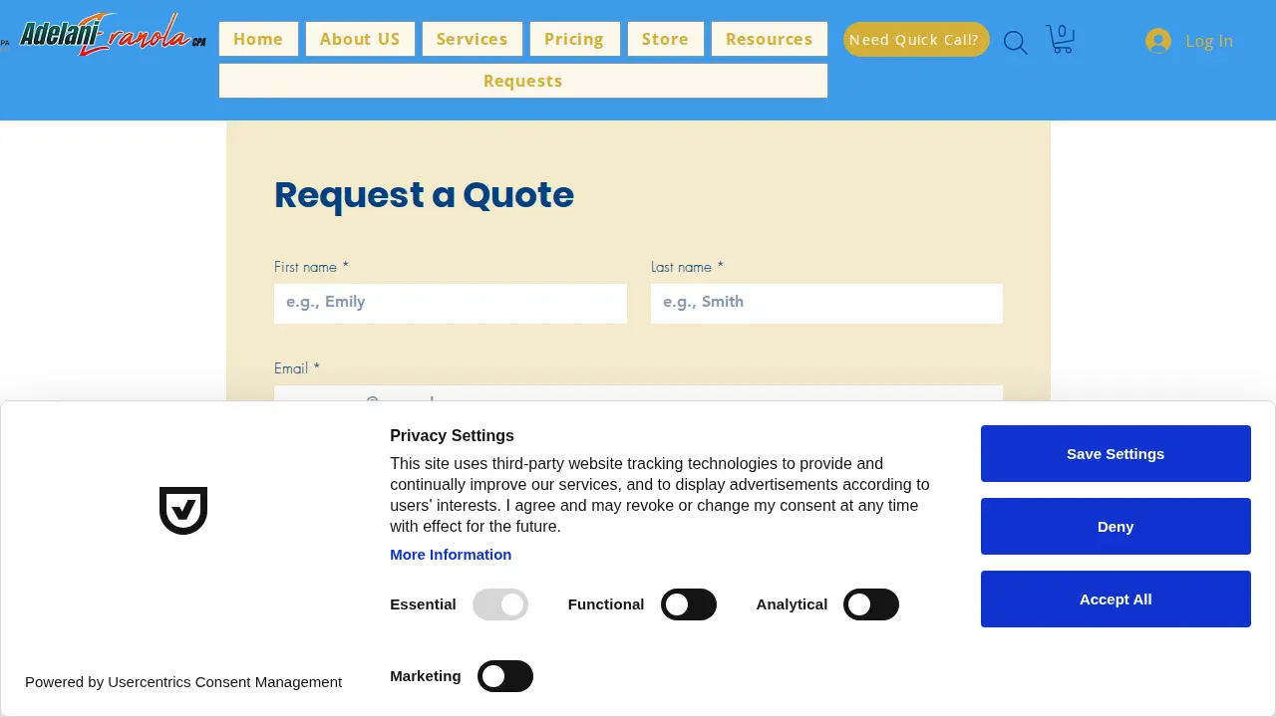The width and height of the screenshot is (1276, 717).
Task: Toggle the Essential consent switch
Action: [x=500, y=604]
